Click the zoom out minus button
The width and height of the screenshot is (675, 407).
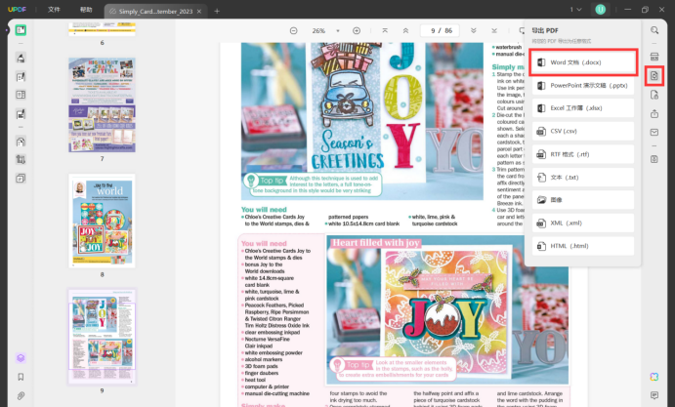click(294, 30)
